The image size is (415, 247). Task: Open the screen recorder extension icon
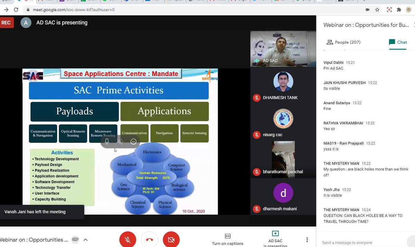coord(389,10)
